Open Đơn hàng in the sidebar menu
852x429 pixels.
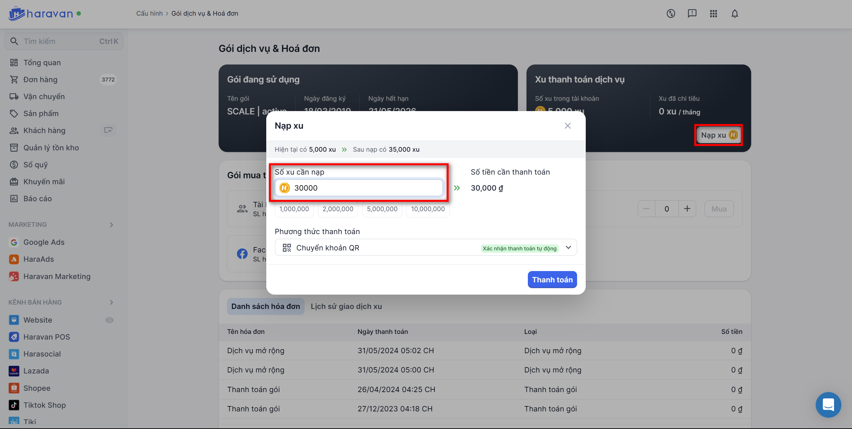tap(40, 79)
